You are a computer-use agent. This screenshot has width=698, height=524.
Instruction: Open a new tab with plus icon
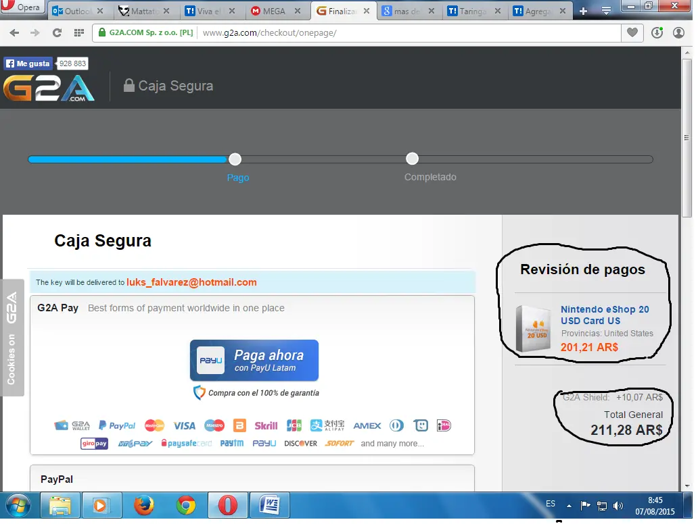584,11
